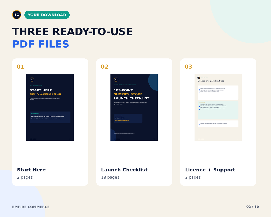
Task: Click the EMPIRE COMMERCE footer text
Action: click(31, 207)
